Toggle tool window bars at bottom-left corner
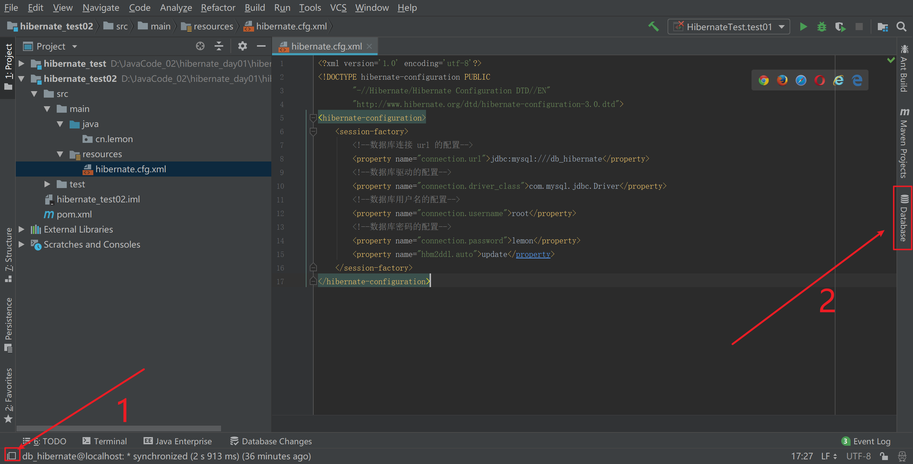This screenshot has height=464, width=913. tap(11, 456)
